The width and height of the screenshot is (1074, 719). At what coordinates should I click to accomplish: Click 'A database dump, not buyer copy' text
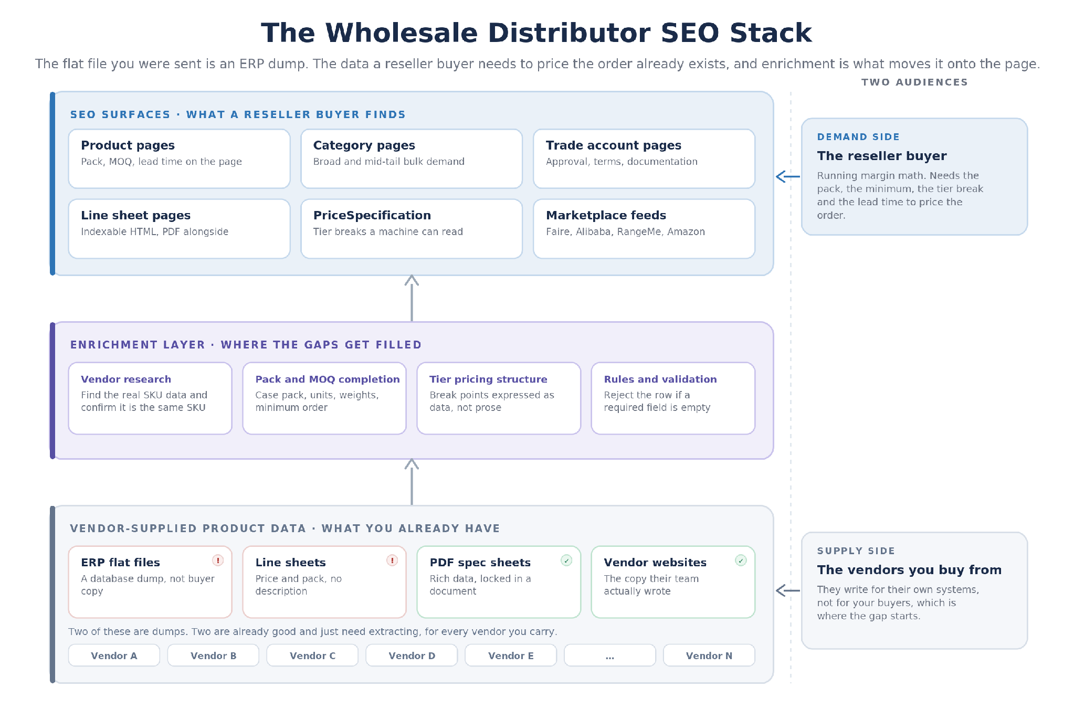click(x=148, y=585)
